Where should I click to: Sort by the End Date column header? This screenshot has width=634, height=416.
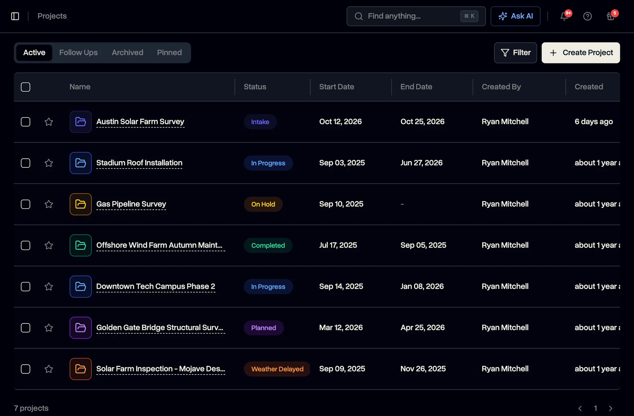(x=416, y=87)
